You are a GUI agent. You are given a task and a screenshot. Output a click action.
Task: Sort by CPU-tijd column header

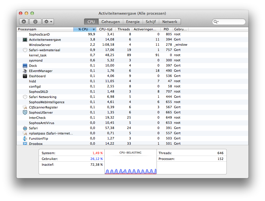(x=106, y=29)
